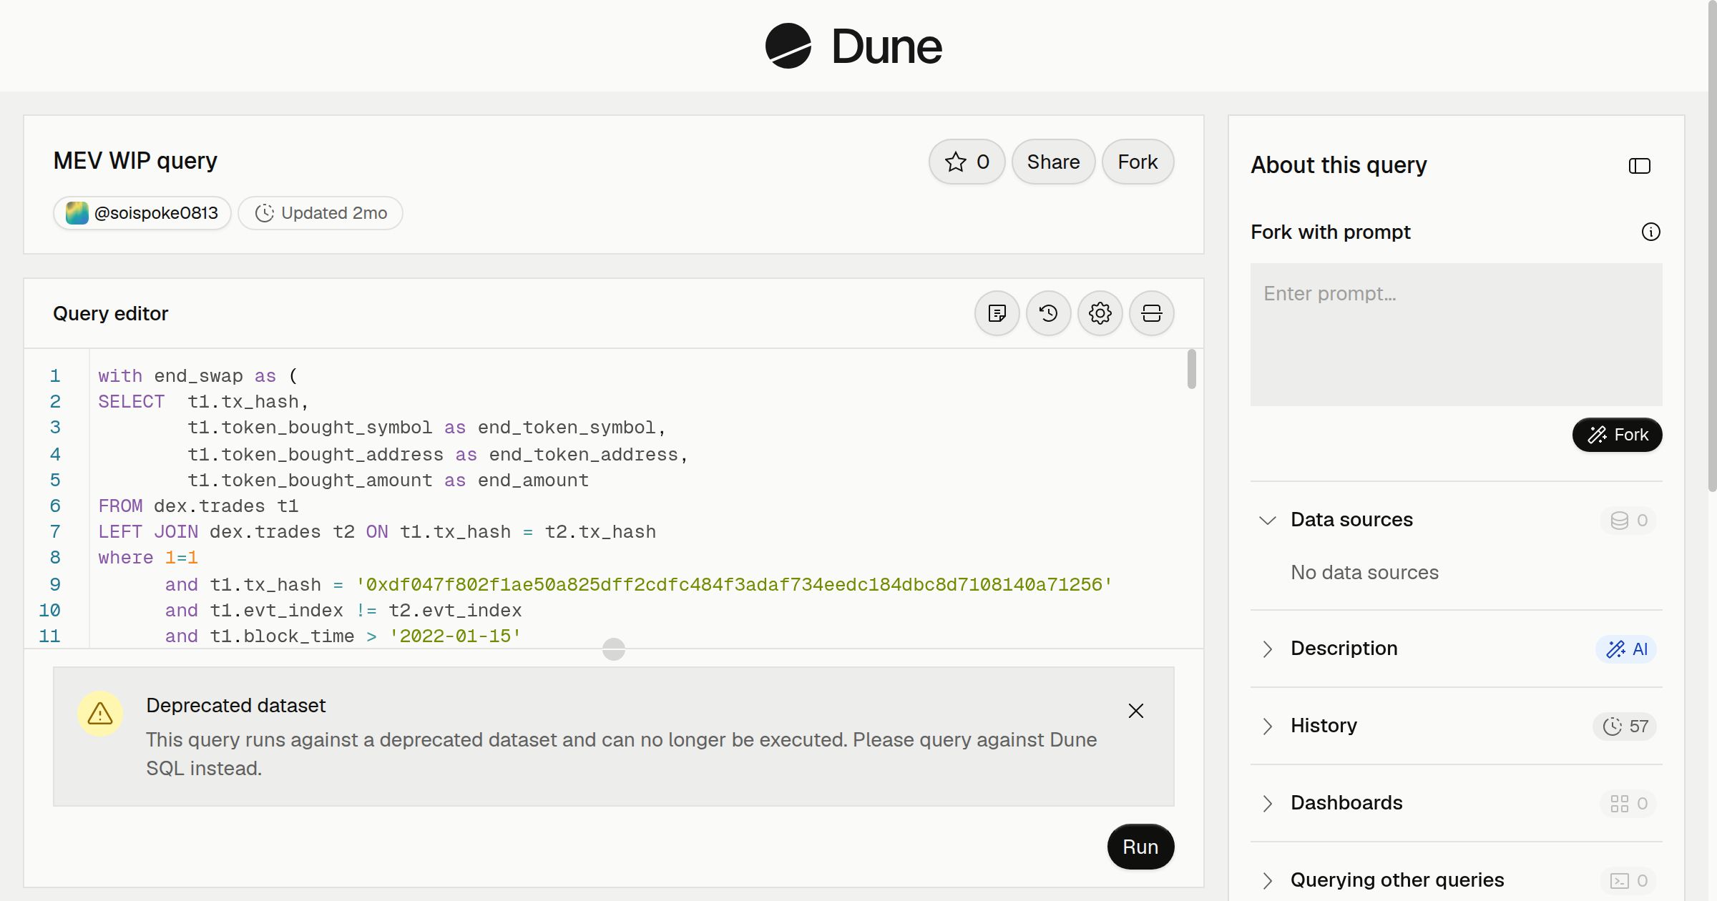Expand the Dashboards section
The image size is (1717, 901).
[1267, 803]
